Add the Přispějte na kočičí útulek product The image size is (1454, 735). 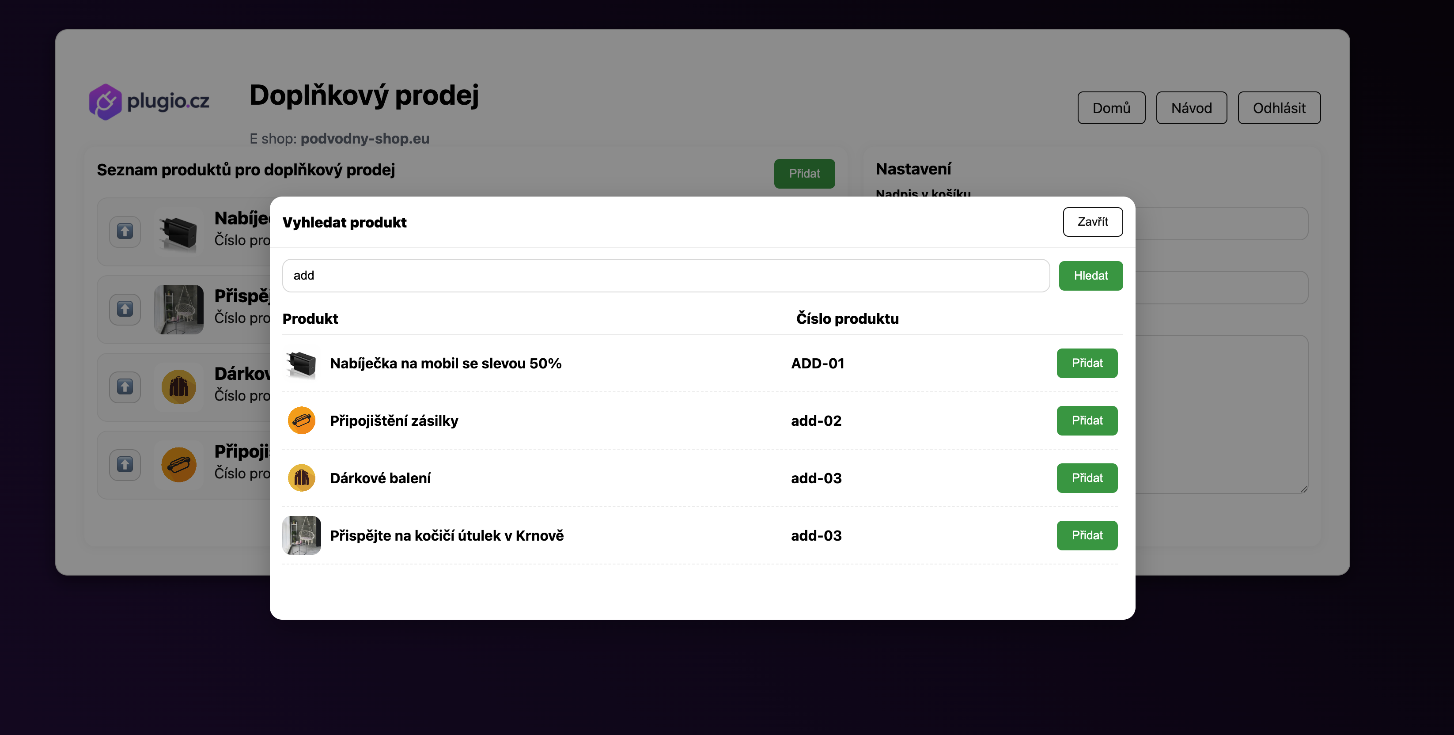pyautogui.click(x=1087, y=535)
